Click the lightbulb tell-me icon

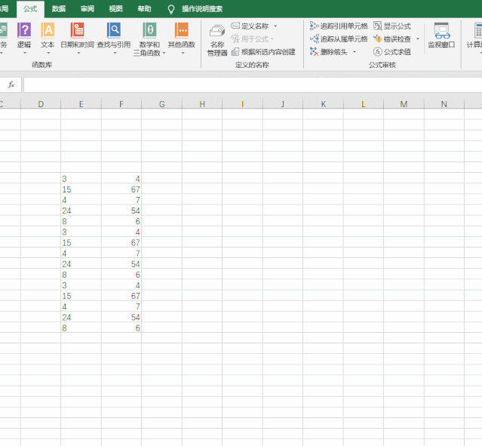[x=171, y=9]
